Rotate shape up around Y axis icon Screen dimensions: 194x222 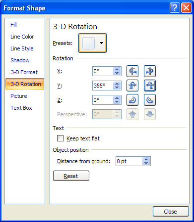132,86
